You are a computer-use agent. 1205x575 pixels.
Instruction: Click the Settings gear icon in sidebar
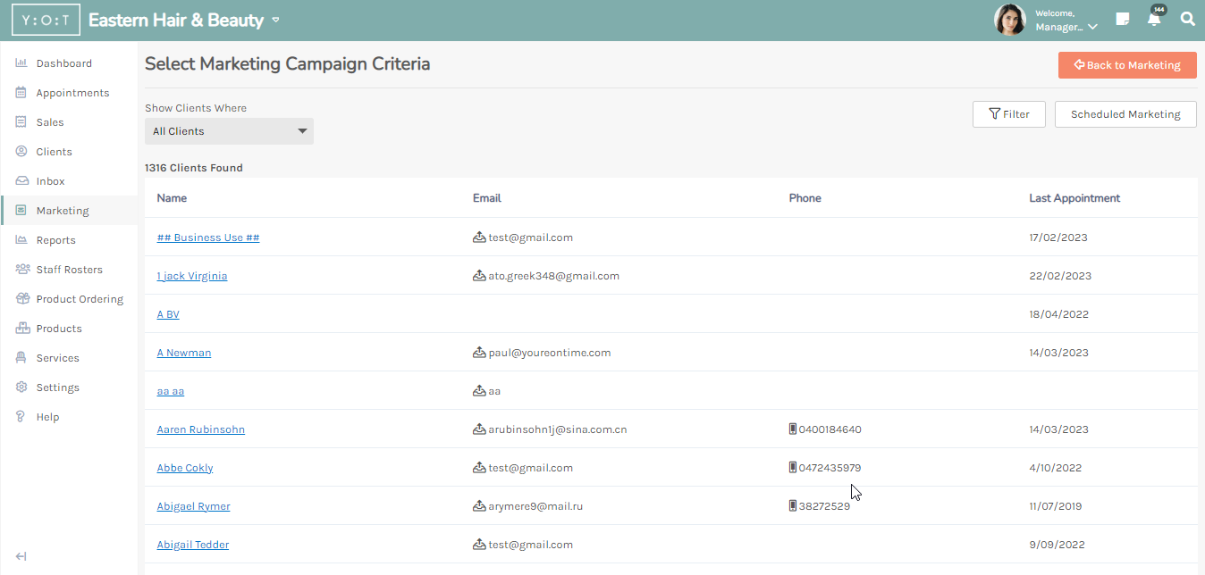[x=21, y=387]
